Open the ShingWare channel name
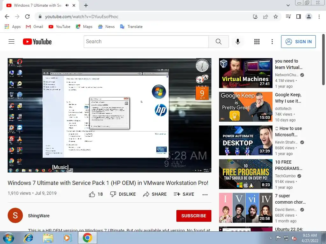Image resolution: width=326 pixels, height=244 pixels. tap(39, 216)
